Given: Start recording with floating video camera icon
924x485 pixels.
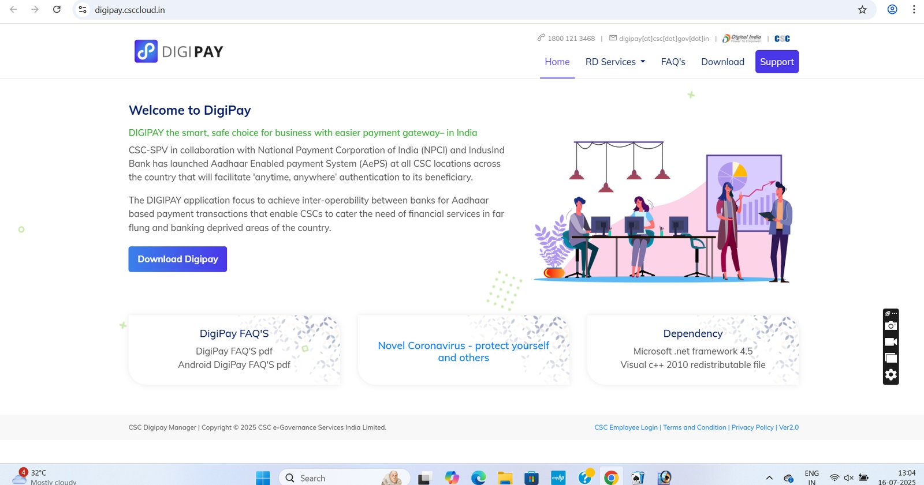Looking at the screenshot, I should pyautogui.click(x=891, y=341).
